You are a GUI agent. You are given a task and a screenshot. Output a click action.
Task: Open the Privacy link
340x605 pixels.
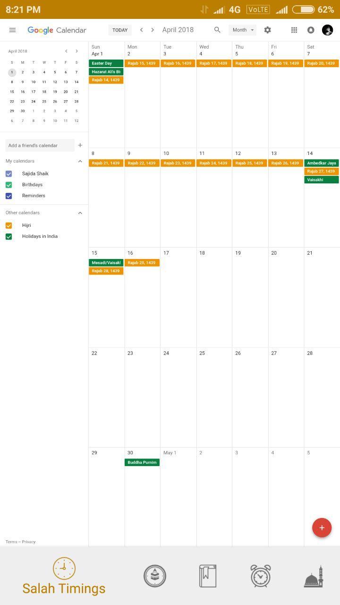[29, 542]
